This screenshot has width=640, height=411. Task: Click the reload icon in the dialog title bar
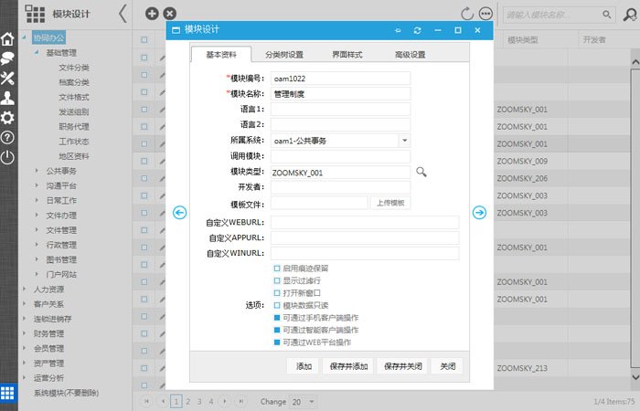417,30
